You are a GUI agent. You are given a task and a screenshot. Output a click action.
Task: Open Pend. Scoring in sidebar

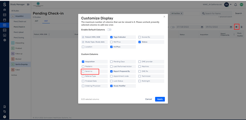(19, 38)
